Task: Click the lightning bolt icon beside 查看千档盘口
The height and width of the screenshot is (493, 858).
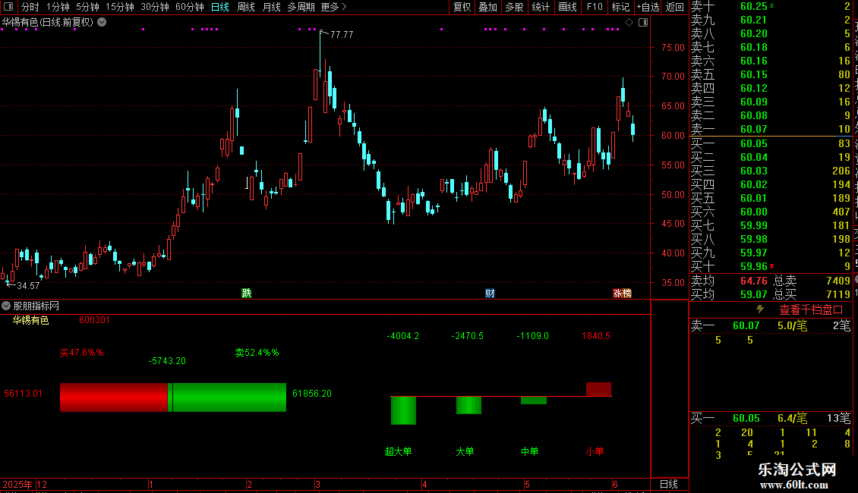Action: (x=761, y=309)
